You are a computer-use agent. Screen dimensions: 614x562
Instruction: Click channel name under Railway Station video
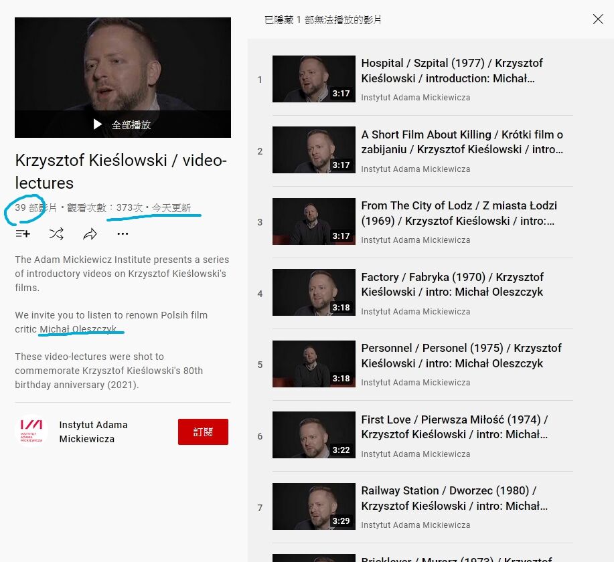[415, 525]
